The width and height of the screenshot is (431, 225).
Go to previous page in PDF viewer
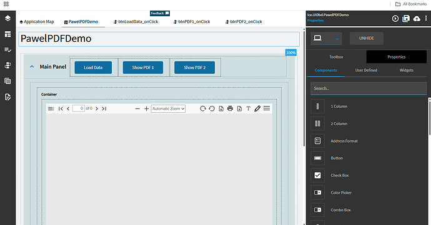(68, 108)
